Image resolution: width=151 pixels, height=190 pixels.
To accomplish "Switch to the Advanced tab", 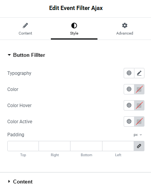I will tap(124, 29).
